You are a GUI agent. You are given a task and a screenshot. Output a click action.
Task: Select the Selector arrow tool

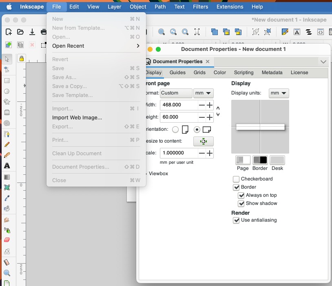[x=7, y=59]
